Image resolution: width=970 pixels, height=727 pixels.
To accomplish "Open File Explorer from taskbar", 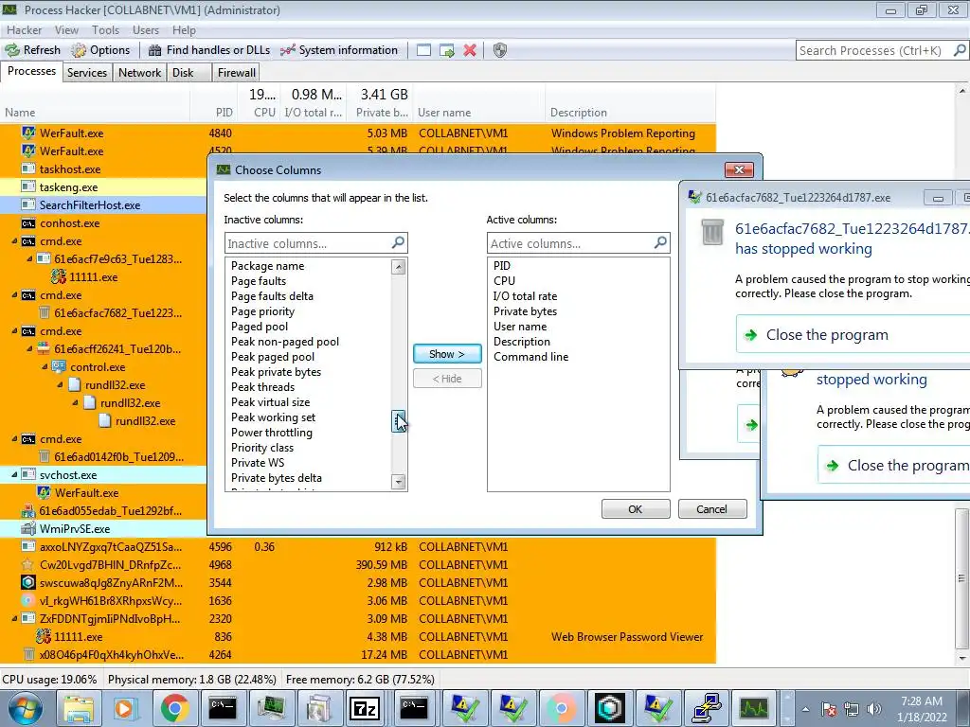I will pos(79,708).
